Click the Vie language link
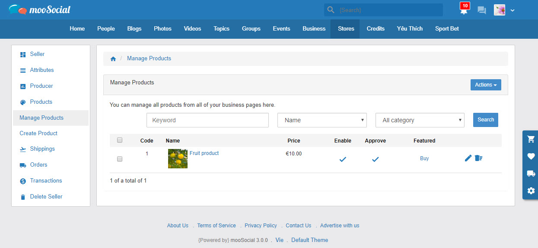Image resolution: width=538 pixels, height=248 pixels. tap(280, 240)
